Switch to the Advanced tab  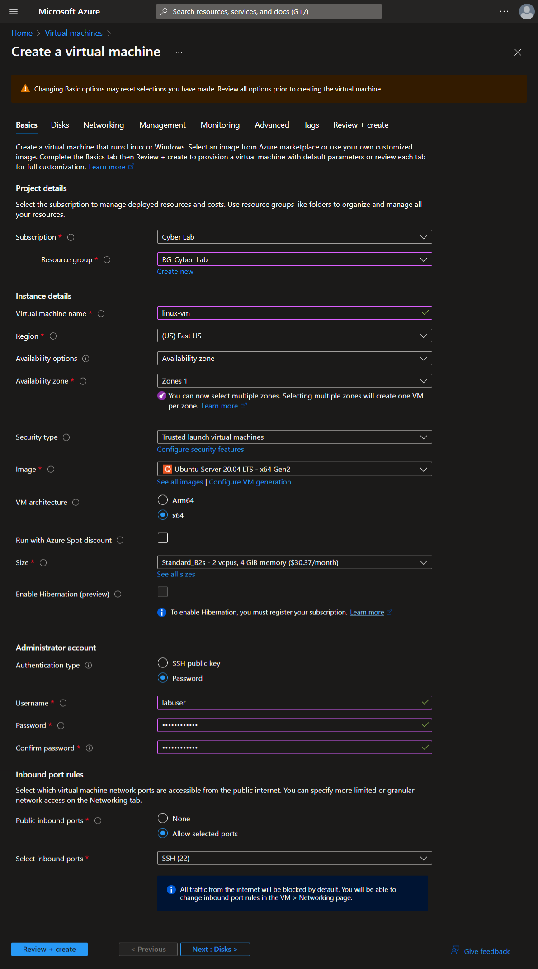click(272, 125)
